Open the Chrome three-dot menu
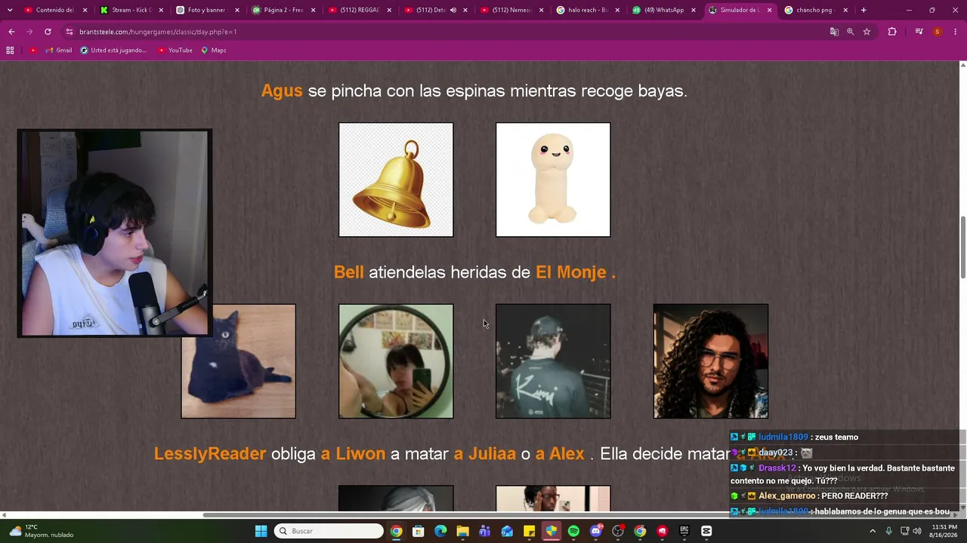 (x=956, y=32)
